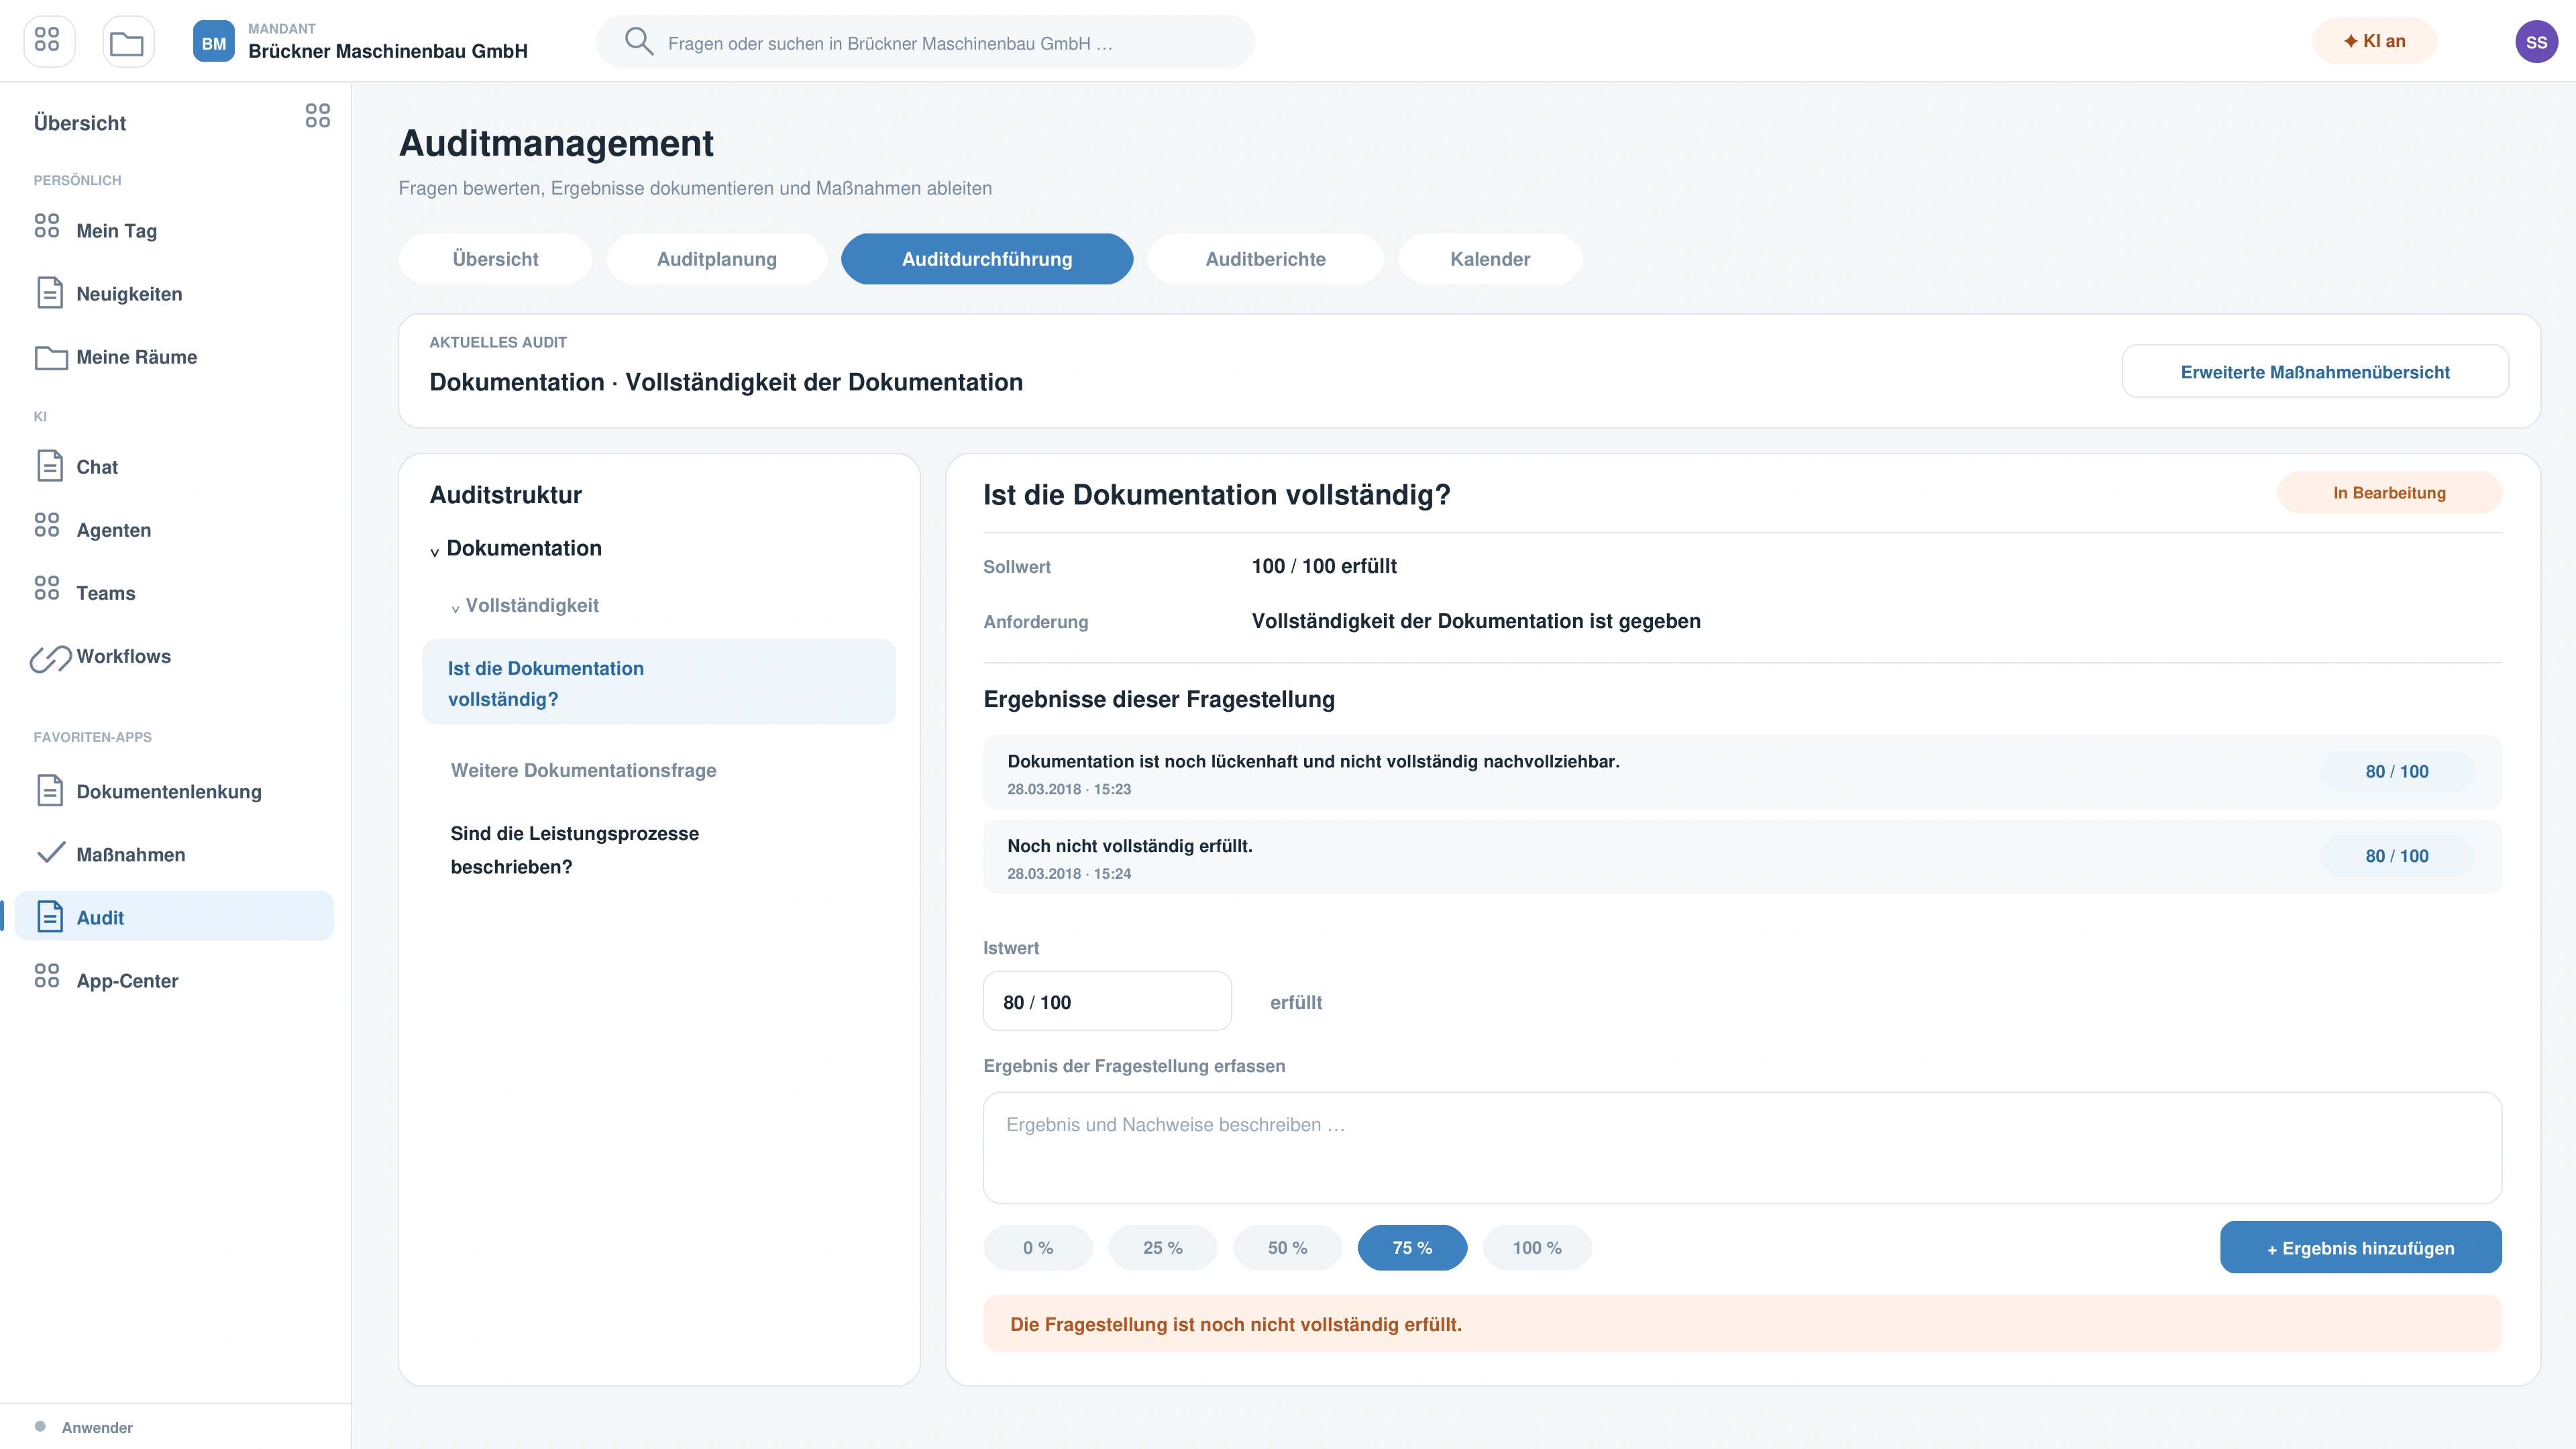Click the Agenten sidebar icon

coord(47,525)
